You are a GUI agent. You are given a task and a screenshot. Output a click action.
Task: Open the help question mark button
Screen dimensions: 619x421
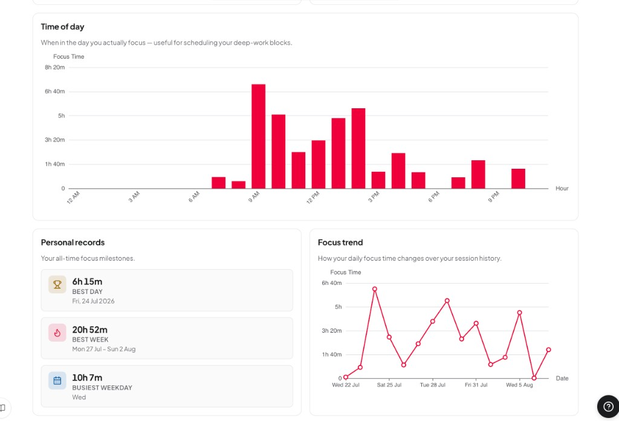(x=608, y=406)
